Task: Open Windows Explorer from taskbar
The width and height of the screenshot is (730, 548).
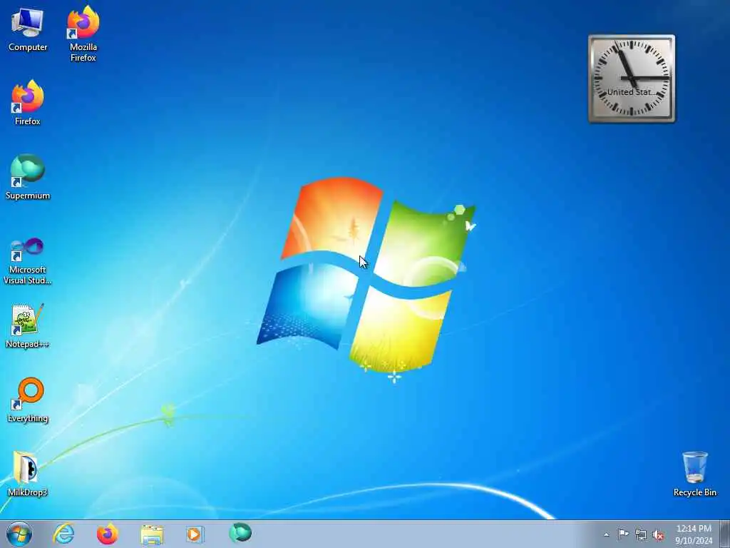Action: point(151,534)
